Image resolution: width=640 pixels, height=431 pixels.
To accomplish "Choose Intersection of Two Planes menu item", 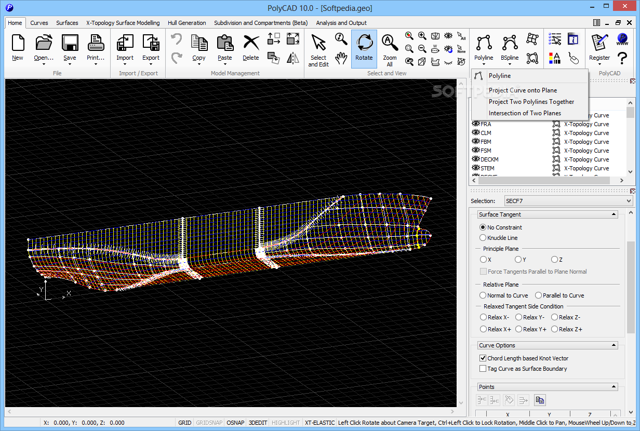I will point(530,113).
